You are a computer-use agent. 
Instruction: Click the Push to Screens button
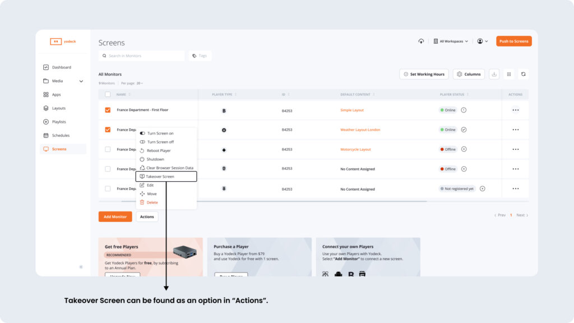click(513, 41)
